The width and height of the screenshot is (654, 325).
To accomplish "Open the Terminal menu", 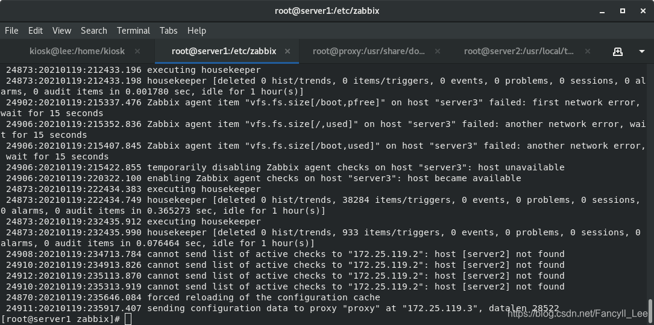I will tap(133, 31).
